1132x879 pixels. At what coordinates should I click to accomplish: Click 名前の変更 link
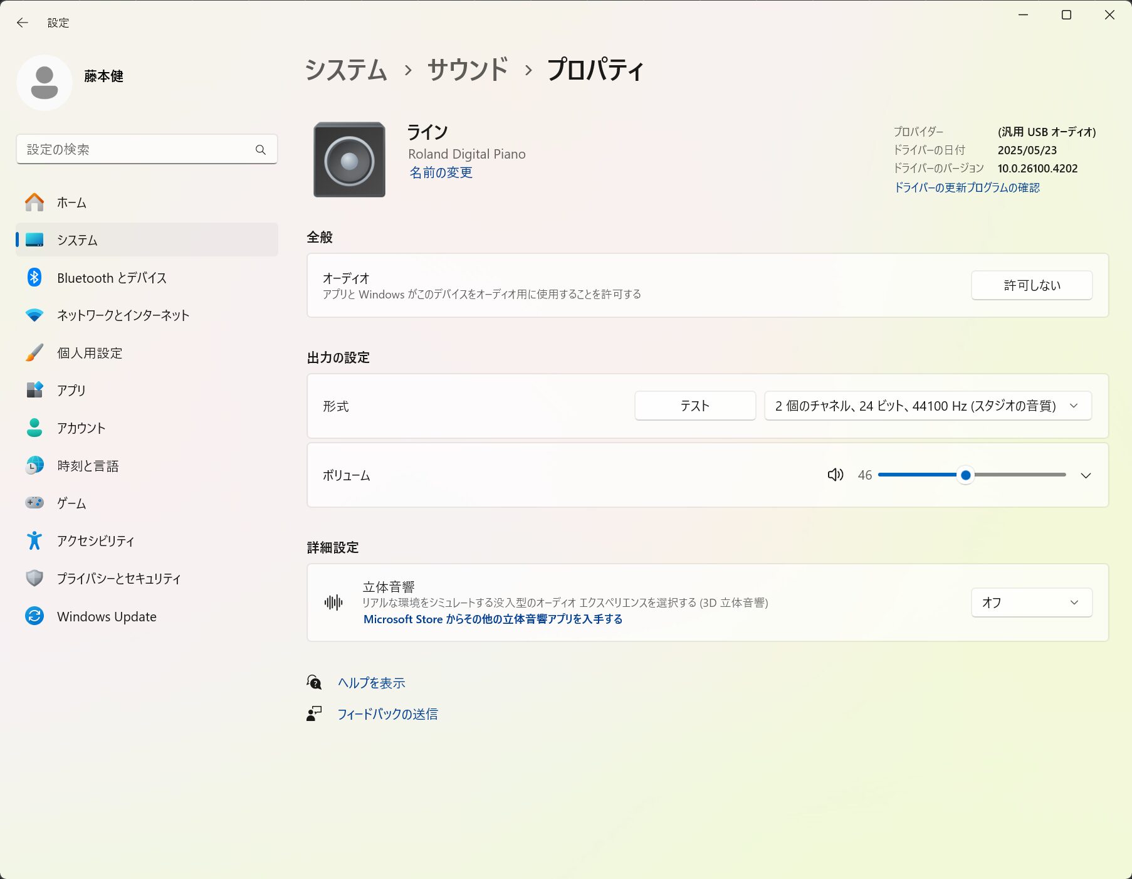(441, 172)
